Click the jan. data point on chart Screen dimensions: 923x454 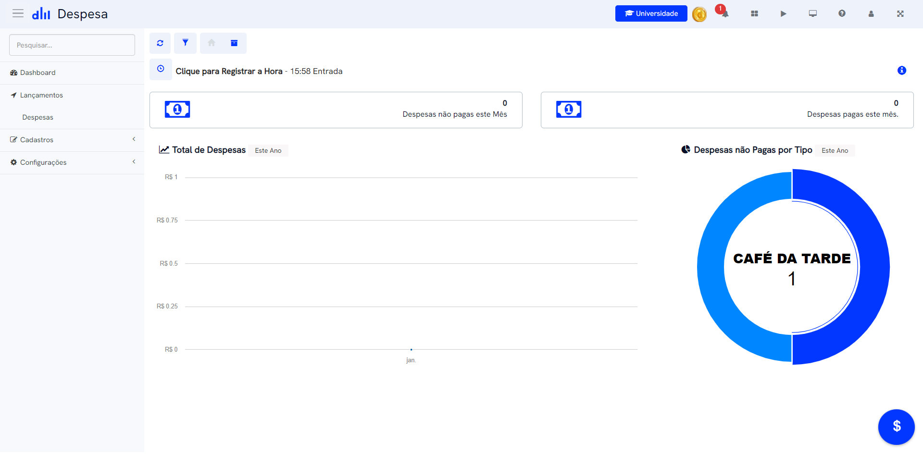coord(411,349)
